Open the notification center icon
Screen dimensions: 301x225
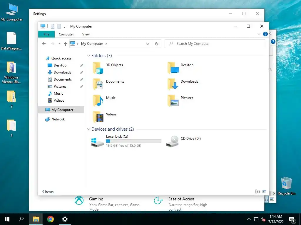click(x=292, y=219)
